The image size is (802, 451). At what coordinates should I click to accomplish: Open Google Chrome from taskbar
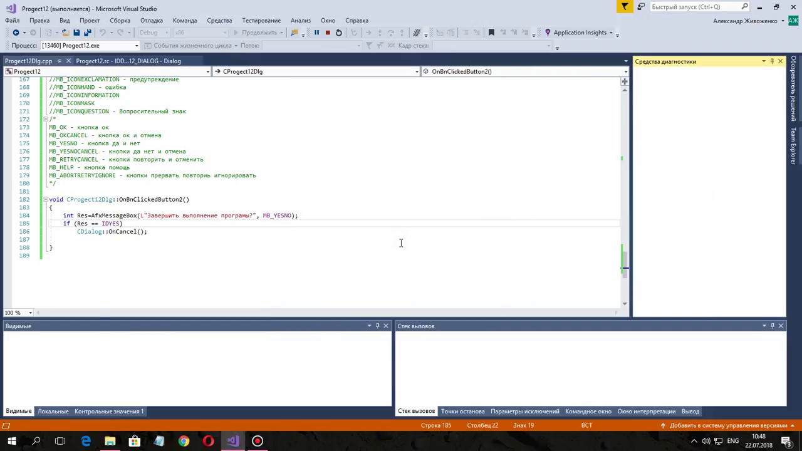tap(184, 441)
